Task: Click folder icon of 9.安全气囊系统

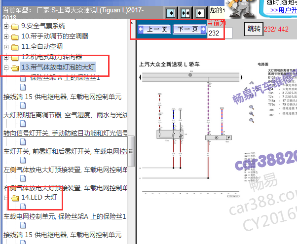Action: (15, 27)
